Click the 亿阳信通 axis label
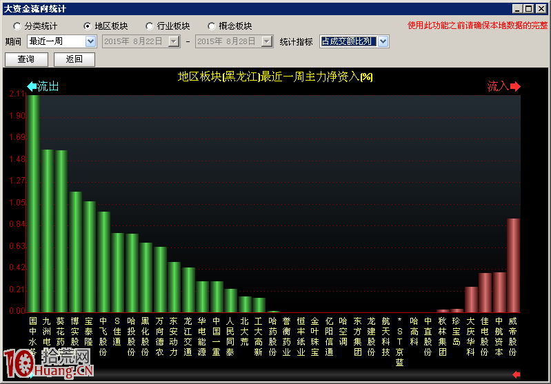 (x=329, y=336)
